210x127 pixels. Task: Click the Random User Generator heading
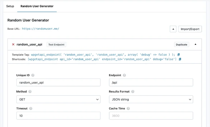click(x=28, y=20)
